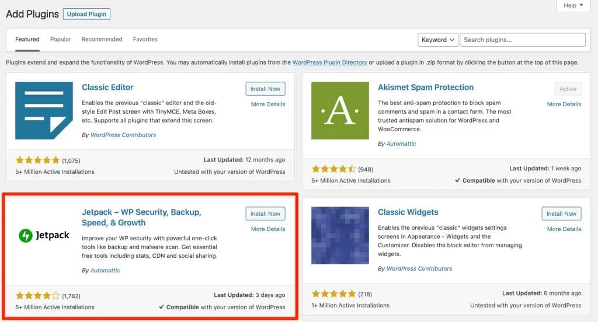Click the Classic Editor plugin icon
598x322 pixels.
(44, 110)
